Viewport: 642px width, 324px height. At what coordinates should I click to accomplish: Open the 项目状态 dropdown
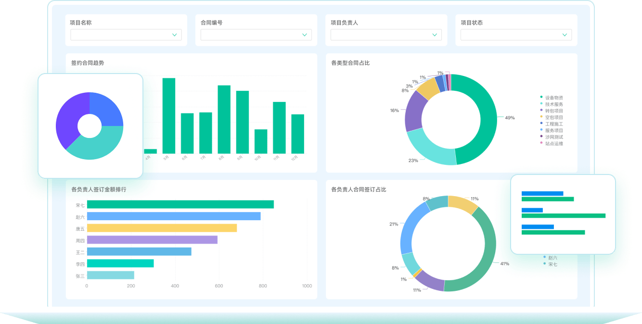tap(516, 35)
